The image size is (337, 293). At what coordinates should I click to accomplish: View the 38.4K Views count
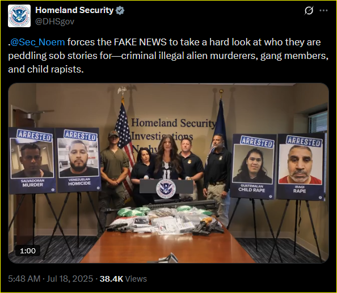[123, 279]
